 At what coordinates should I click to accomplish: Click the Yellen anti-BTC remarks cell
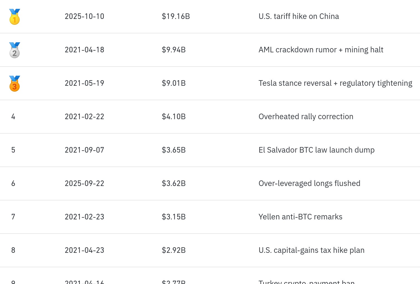[x=300, y=217]
